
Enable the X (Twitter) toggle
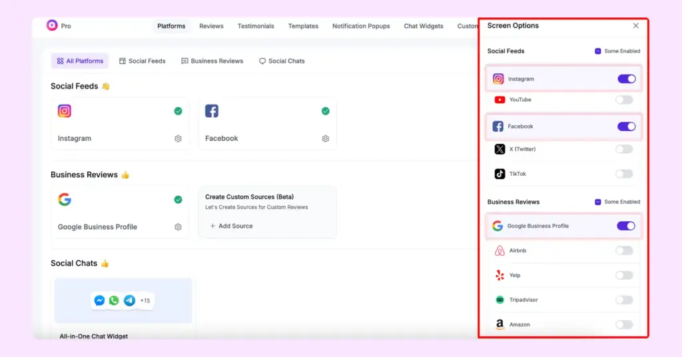pos(624,149)
